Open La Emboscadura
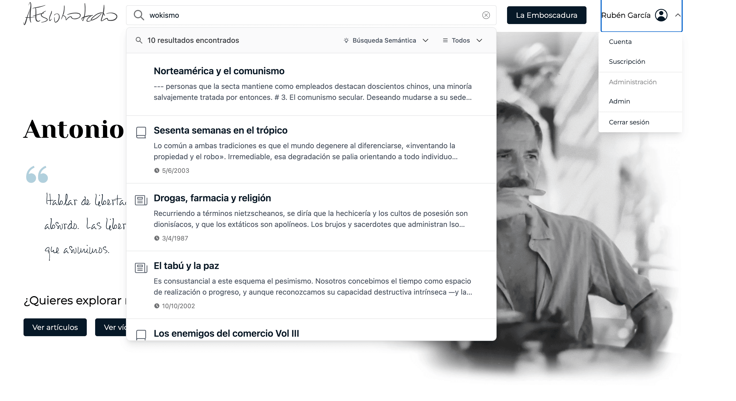The image size is (736, 401). [546, 15]
